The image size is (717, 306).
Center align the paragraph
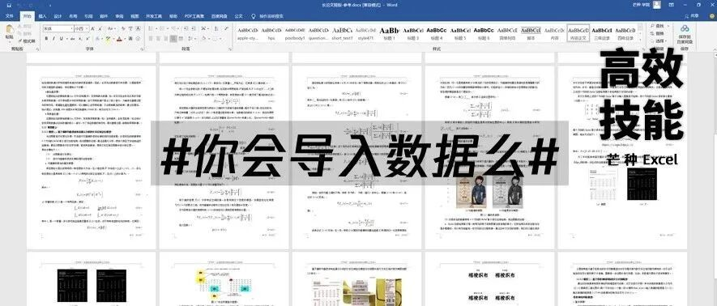[159, 38]
